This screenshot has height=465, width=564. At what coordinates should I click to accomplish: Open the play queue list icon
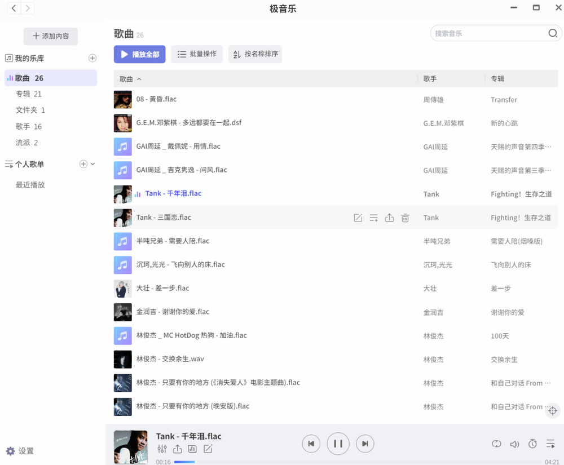550,444
